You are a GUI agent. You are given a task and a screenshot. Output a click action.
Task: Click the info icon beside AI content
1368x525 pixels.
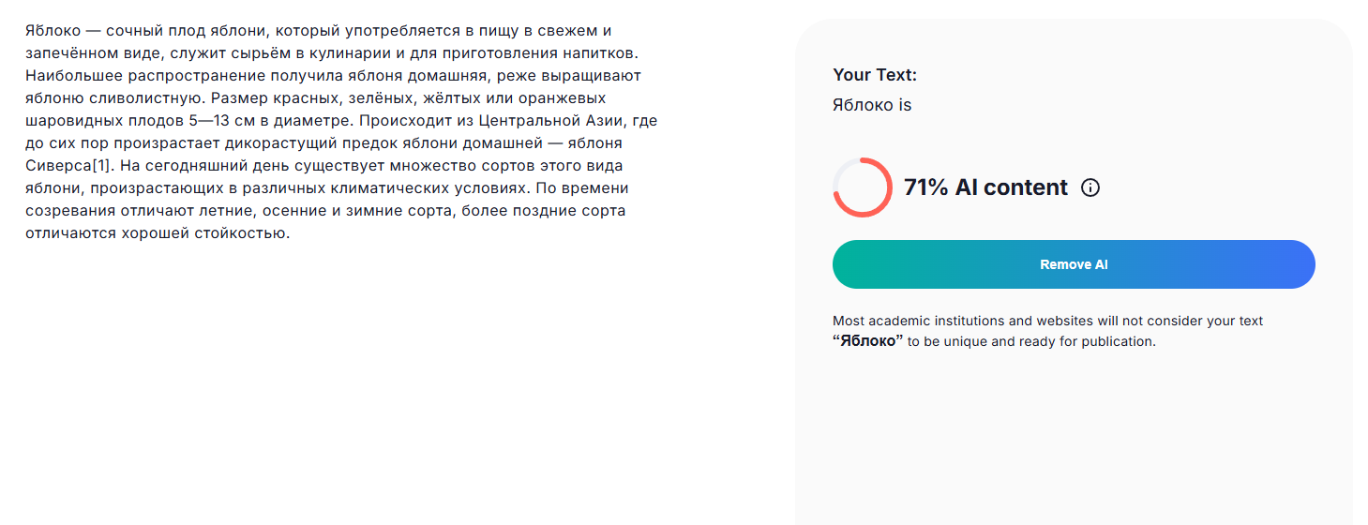click(1090, 187)
